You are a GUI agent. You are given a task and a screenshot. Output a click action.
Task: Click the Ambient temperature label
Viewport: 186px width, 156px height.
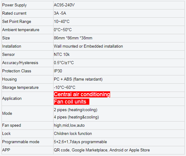[x=21, y=30]
